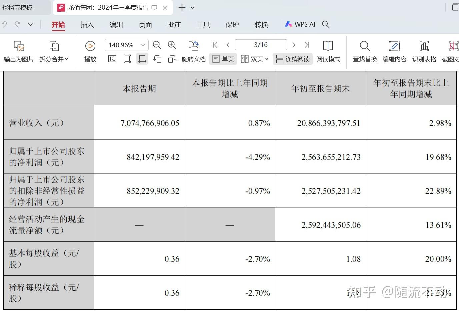
Task: Zoom in with the magnifier plus icon
Action: pyautogui.click(x=172, y=45)
